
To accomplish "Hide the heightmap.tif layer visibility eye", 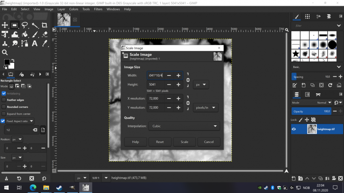I will pos(294,129).
